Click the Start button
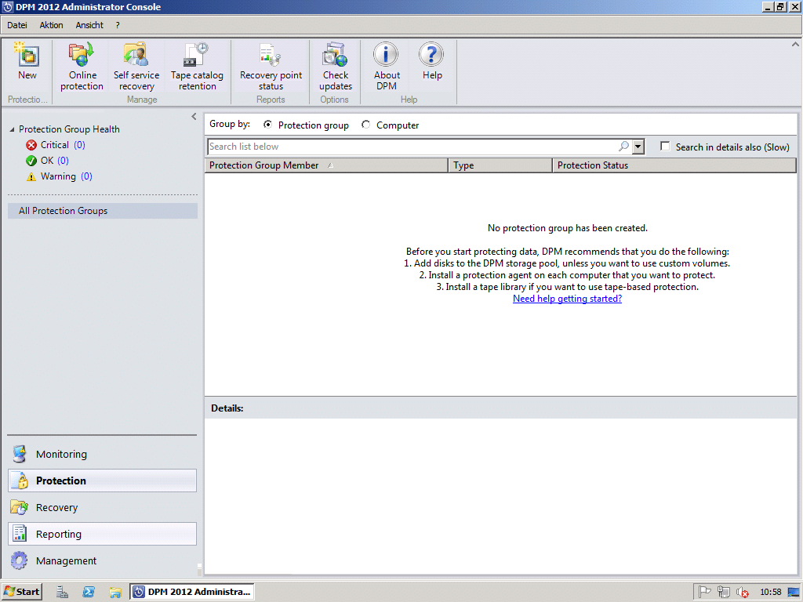Image resolution: width=803 pixels, height=602 pixels. coord(21,592)
